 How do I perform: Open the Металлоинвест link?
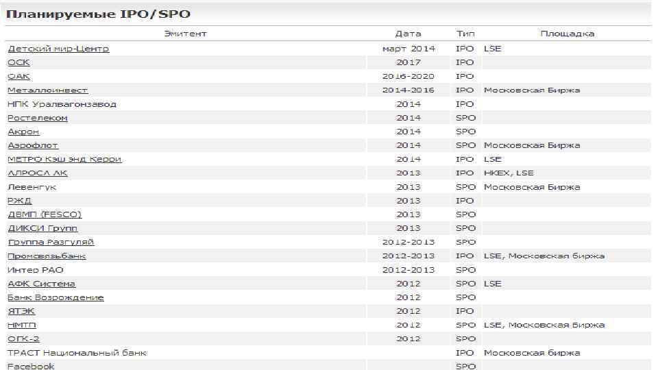[x=48, y=90]
